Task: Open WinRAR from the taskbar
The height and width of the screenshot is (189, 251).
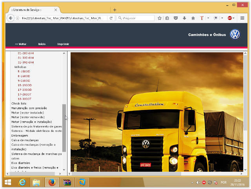Action: 67,182
